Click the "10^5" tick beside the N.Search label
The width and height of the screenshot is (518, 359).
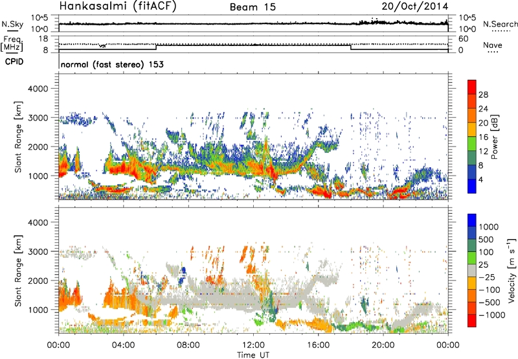pos(467,17)
